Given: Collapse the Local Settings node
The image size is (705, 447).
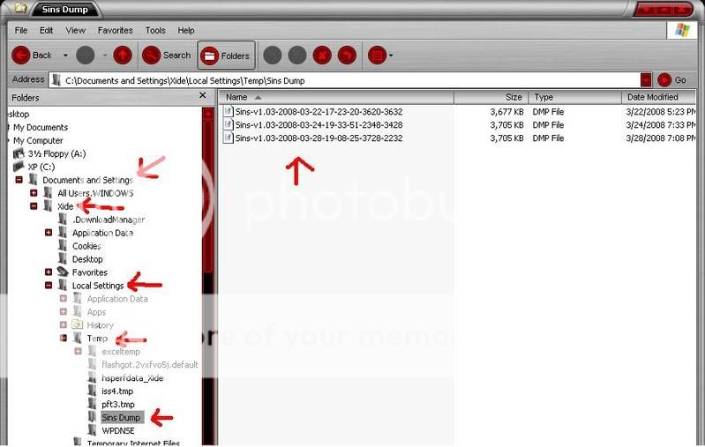Looking at the screenshot, I should coord(49,286).
